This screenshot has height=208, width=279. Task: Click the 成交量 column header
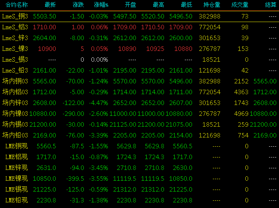coord(240,5)
